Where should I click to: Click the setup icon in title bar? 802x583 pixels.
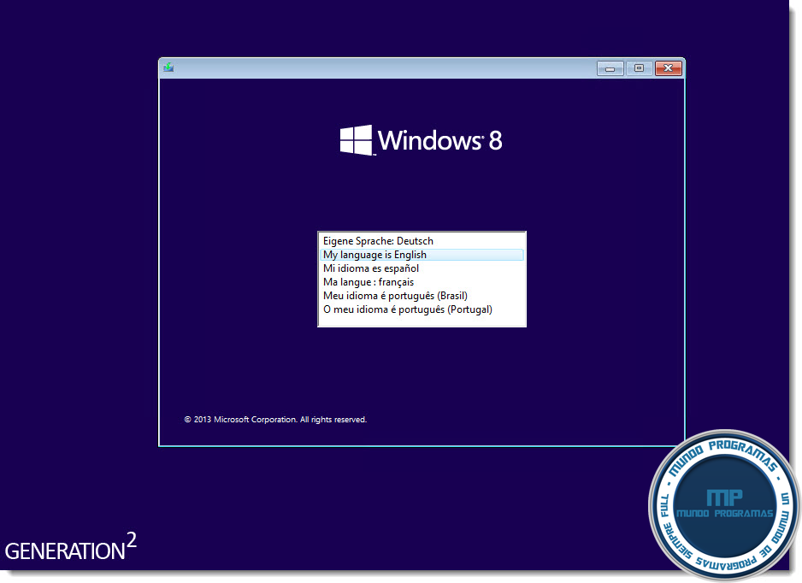click(168, 68)
